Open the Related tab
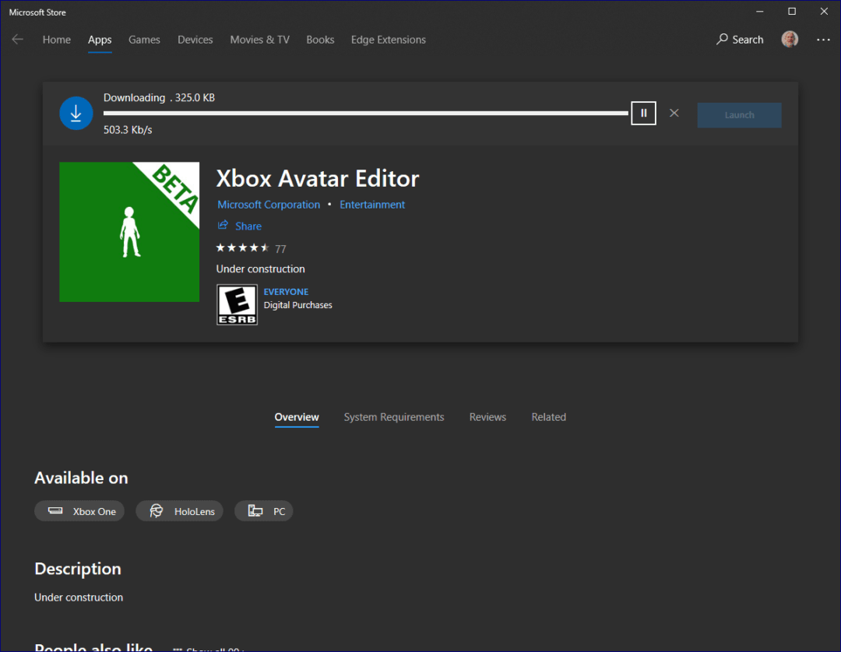 pos(549,417)
